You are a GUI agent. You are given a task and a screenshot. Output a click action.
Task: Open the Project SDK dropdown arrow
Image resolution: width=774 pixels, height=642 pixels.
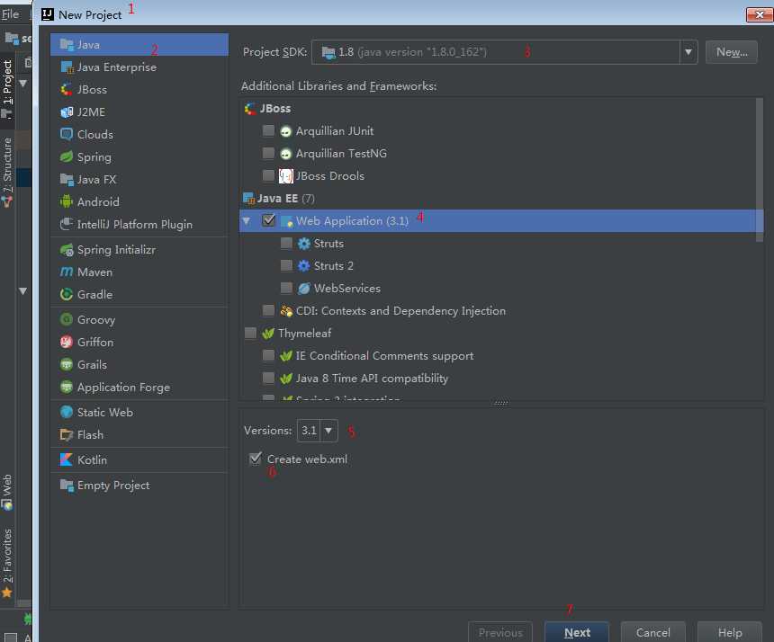688,52
